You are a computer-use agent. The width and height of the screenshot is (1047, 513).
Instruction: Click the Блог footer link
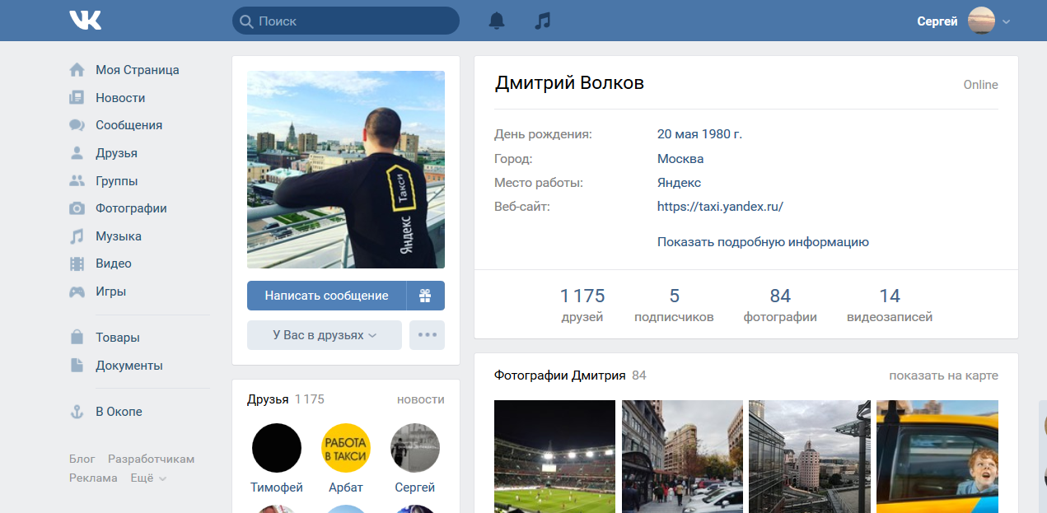[82, 459]
